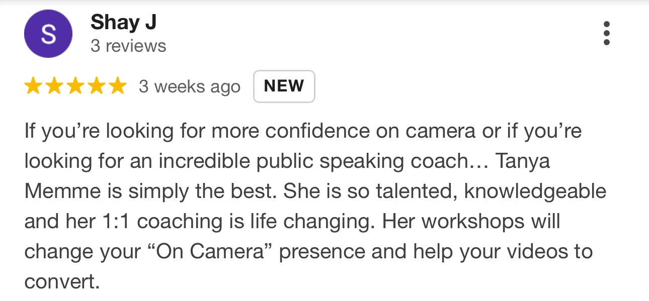Open reviewer Shay J's profile name
649x301 pixels.
[x=123, y=22]
